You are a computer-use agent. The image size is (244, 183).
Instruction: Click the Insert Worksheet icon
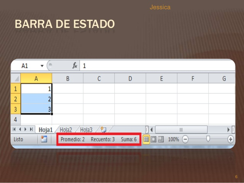pyautogui.click(x=104, y=130)
